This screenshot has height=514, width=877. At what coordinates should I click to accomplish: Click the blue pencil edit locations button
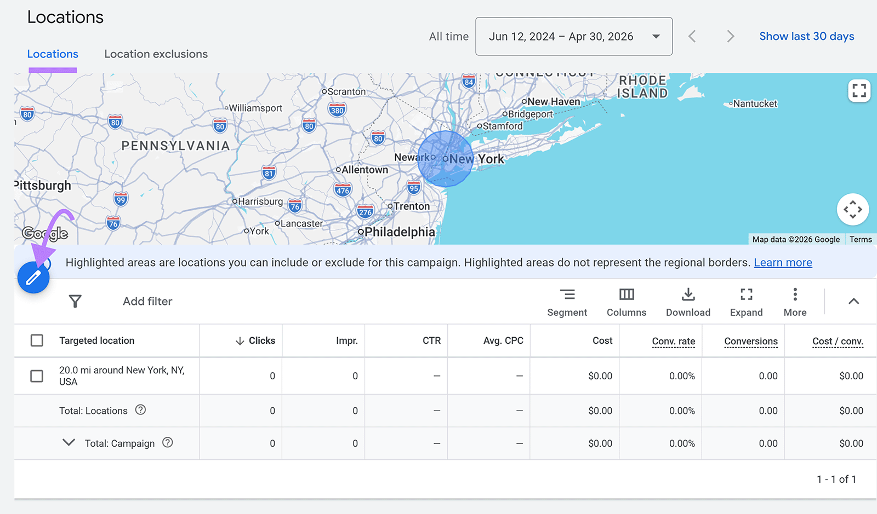[33, 278]
